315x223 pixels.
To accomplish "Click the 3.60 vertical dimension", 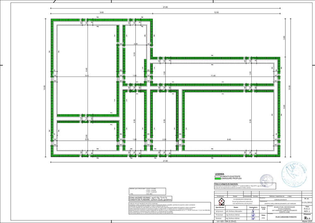I will [284, 37].
